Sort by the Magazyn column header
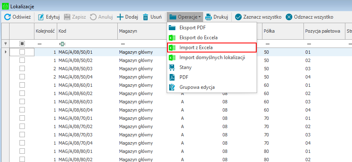This screenshot has width=352, height=162. coord(143,31)
